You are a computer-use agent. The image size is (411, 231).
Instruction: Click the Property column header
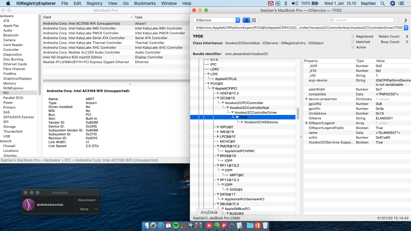[329, 61]
